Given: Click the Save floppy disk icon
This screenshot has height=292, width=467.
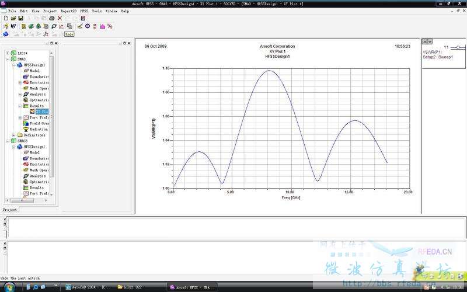Looking at the screenshot, I should (x=20, y=18).
